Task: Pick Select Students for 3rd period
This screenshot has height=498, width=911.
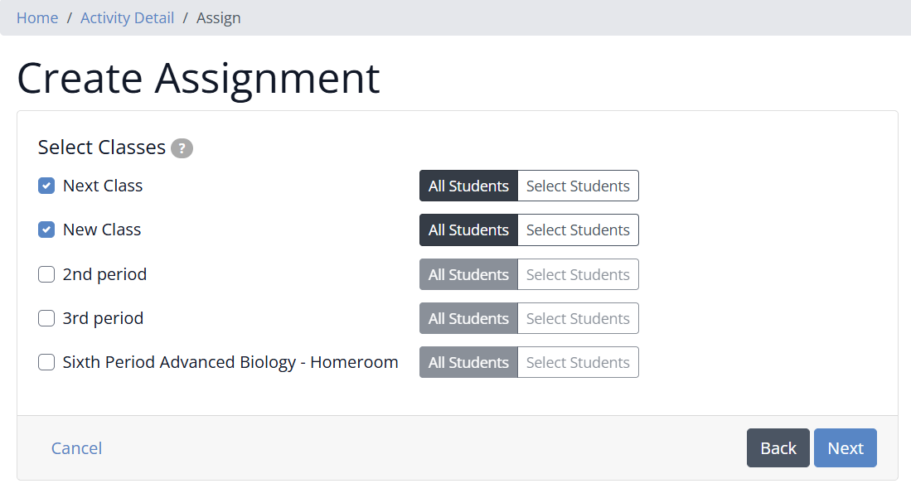Action: point(578,318)
